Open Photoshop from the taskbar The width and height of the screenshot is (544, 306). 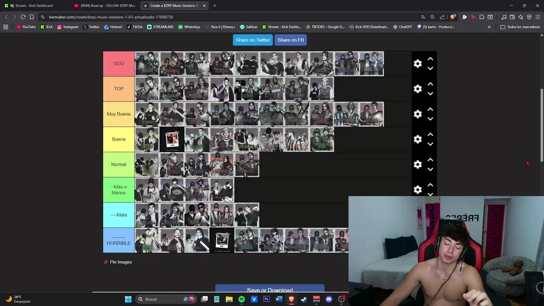266,299
